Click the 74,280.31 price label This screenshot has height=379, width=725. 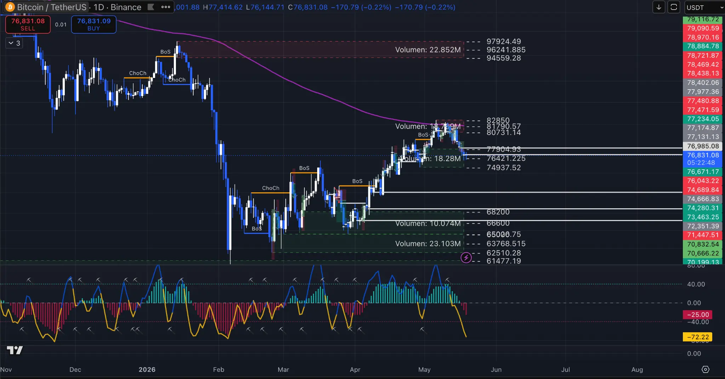(703, 208)
